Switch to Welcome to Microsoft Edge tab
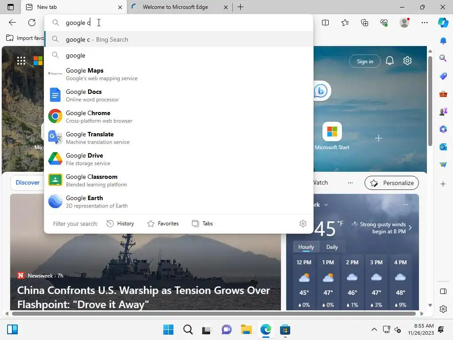 179,7
